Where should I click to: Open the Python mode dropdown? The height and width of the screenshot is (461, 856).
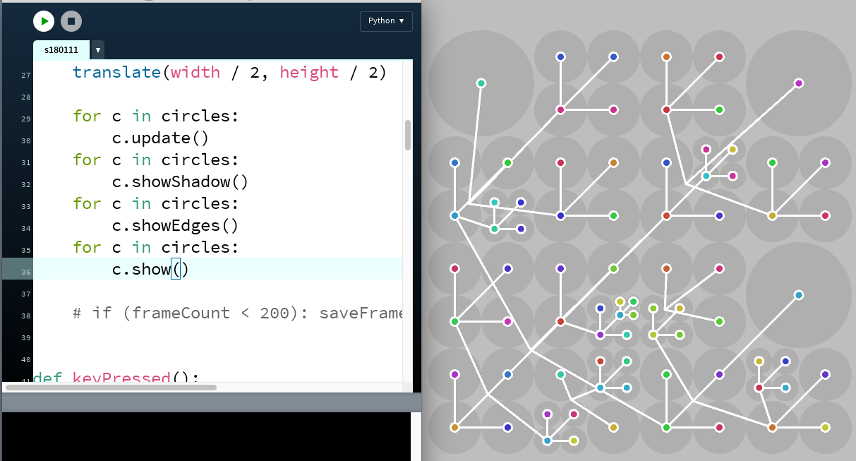tap(386, 21)
